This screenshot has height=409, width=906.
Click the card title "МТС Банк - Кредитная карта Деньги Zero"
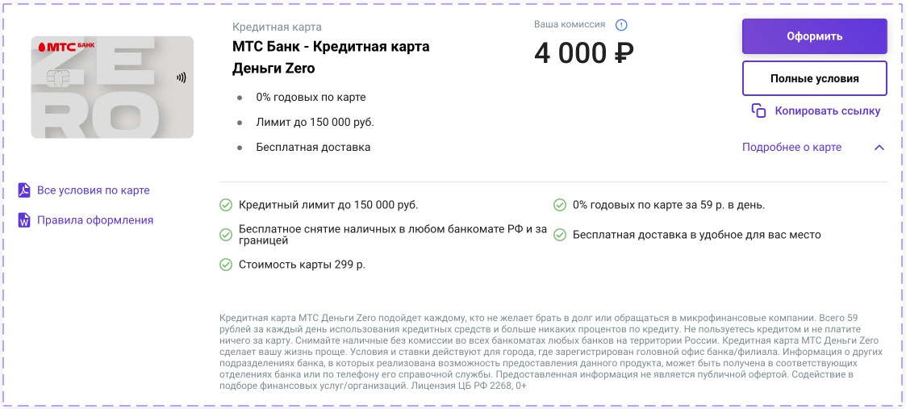click(331, 57)
